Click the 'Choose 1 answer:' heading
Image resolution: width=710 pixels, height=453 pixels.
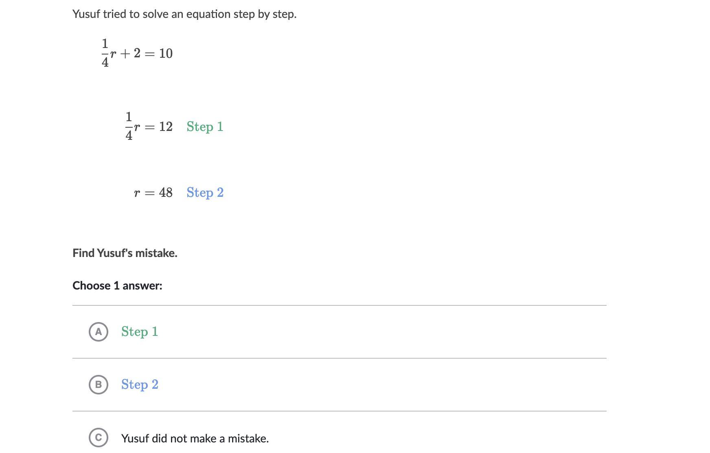[x=117, y=285]
